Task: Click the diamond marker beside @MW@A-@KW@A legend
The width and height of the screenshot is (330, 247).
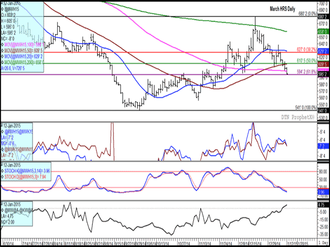Action: click(2, 210)
